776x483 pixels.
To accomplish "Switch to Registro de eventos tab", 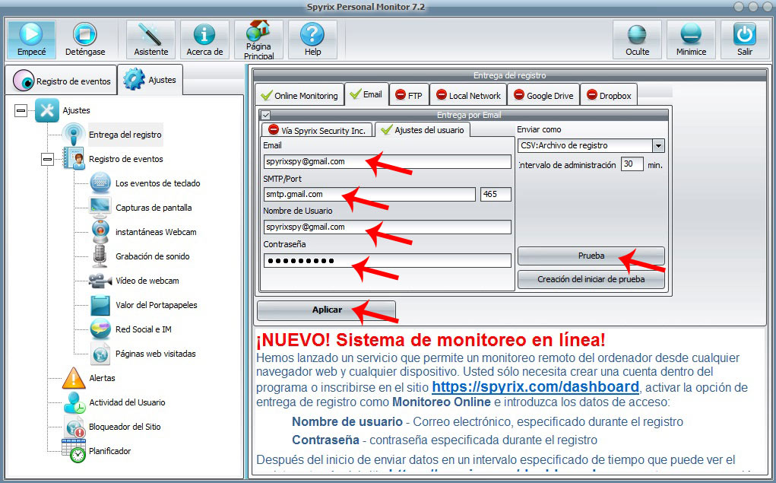I will [x=62, y=81].
